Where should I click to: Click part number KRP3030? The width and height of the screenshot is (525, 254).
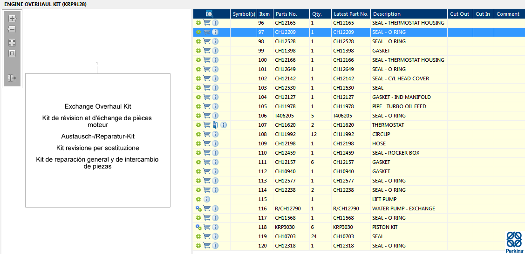coord(285,227)
